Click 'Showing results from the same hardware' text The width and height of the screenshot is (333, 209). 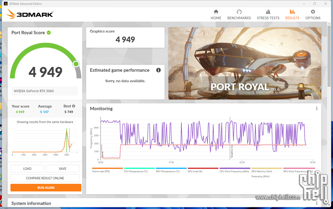pyautogui.click(x=45, y=122)
